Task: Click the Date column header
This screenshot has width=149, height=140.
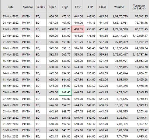Action: [x=11, y=7]
